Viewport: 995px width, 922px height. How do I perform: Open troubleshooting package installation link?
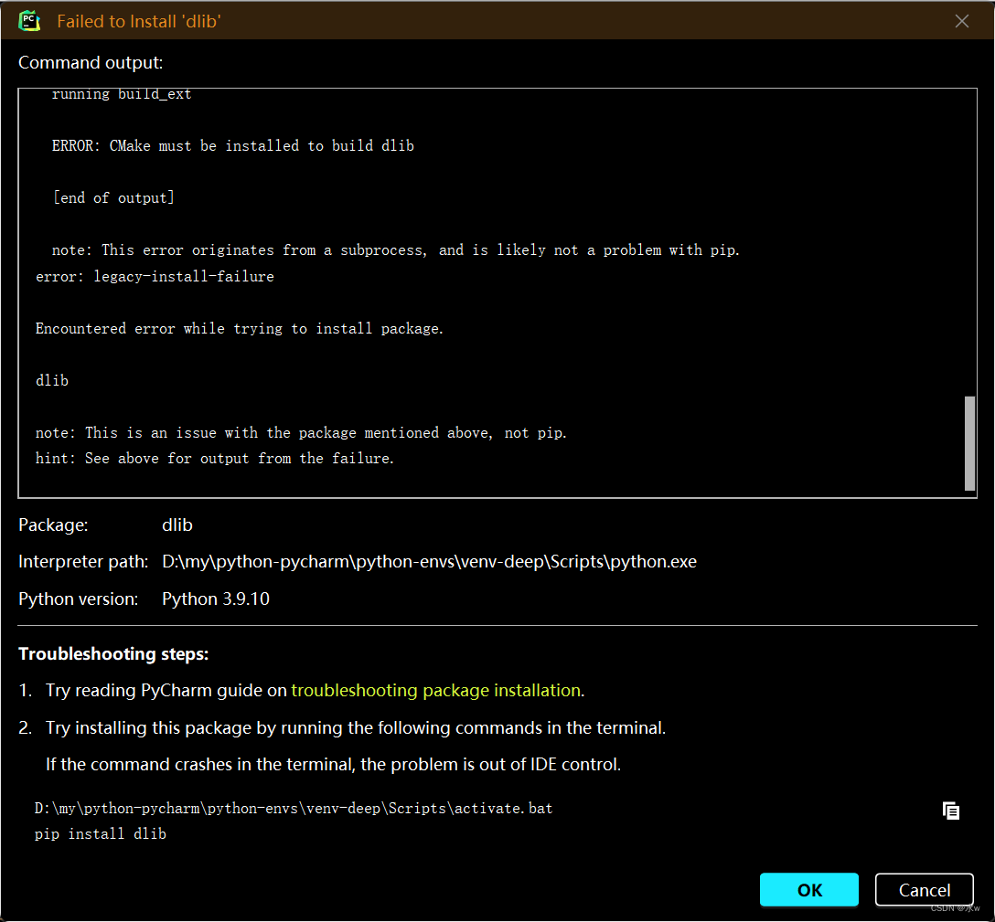436,690
